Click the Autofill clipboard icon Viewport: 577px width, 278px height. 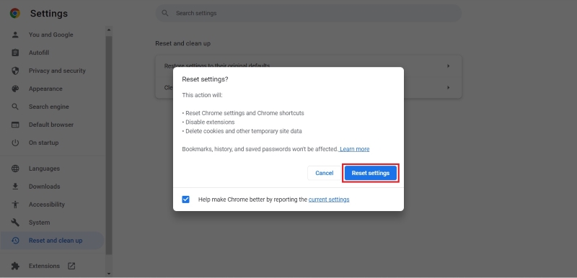pos(15,53)
